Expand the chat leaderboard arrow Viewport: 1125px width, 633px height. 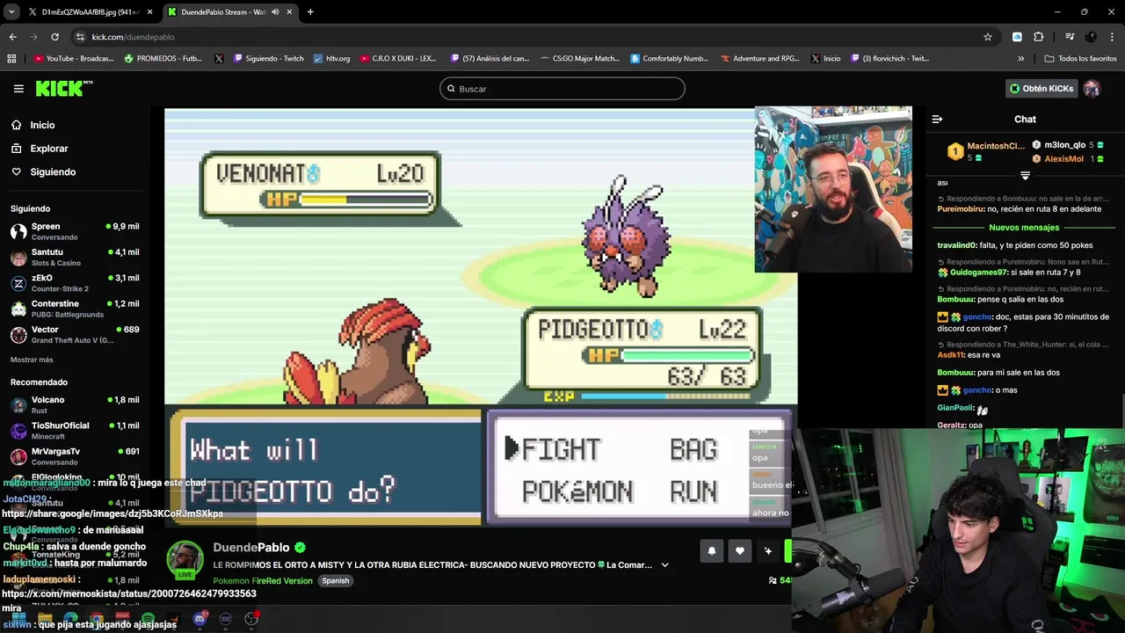coord(1025,176)
